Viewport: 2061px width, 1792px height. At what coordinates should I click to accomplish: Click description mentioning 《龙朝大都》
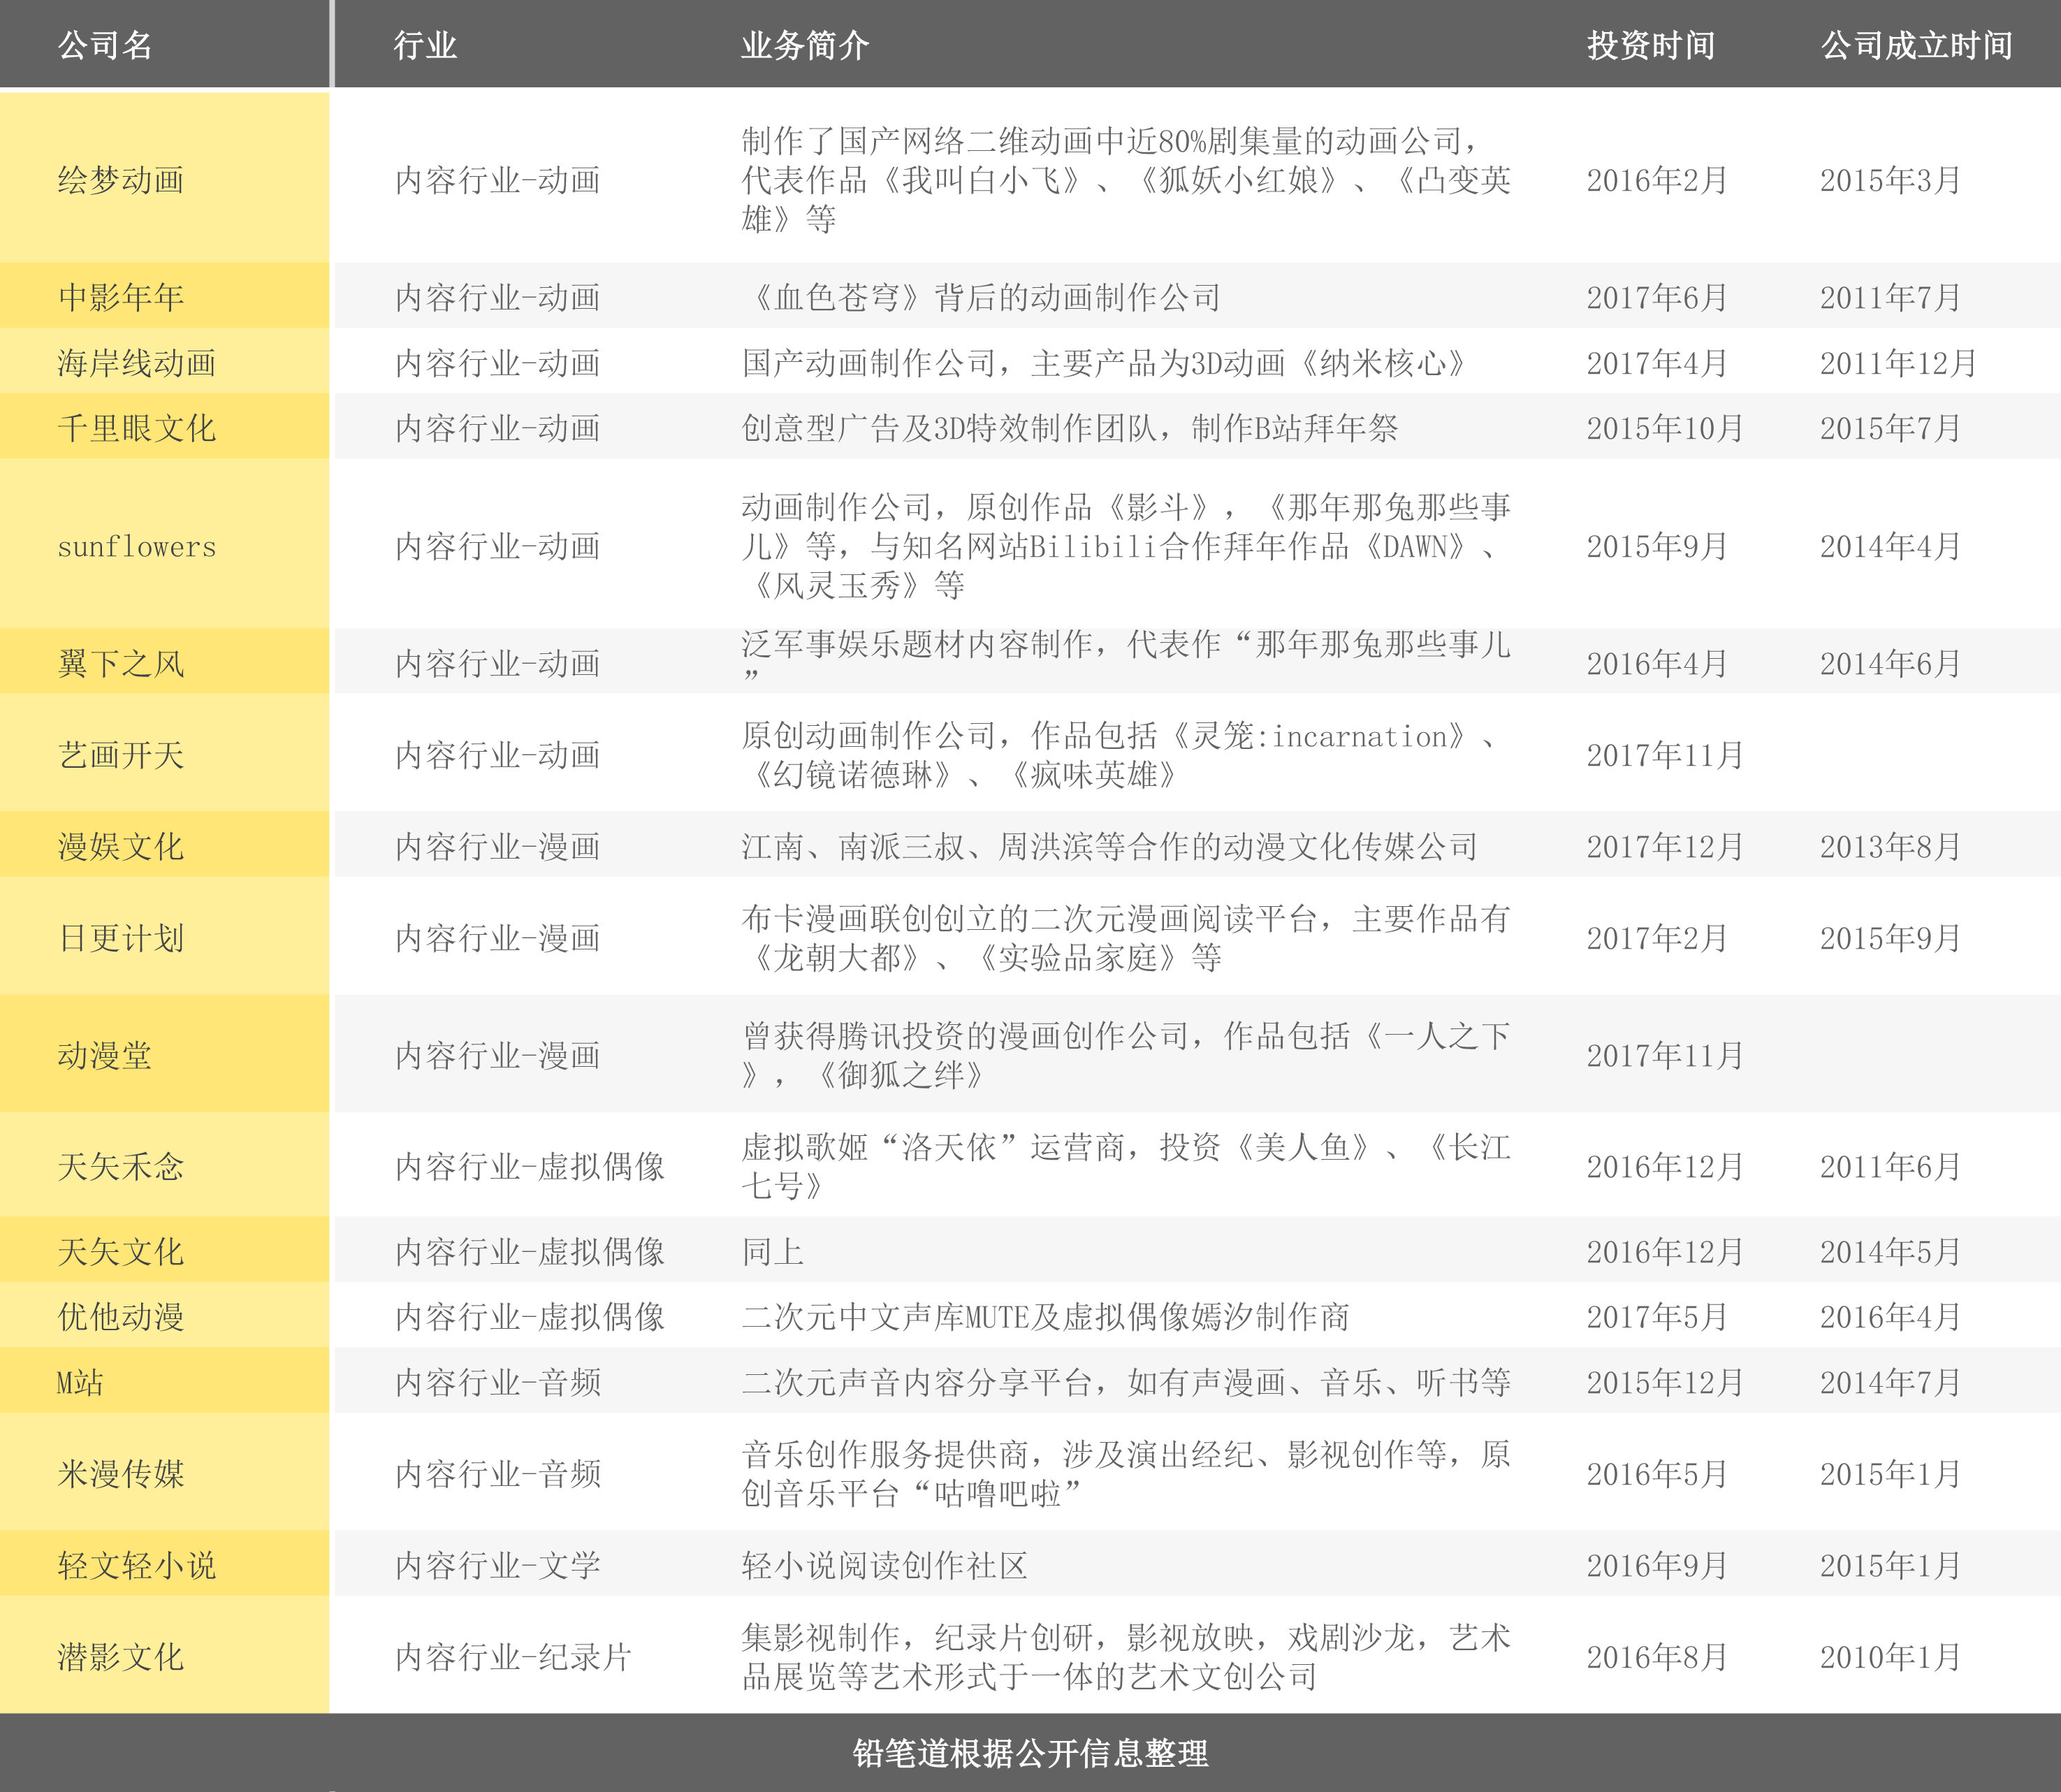pyautogui.click(x=1126, y=938)
